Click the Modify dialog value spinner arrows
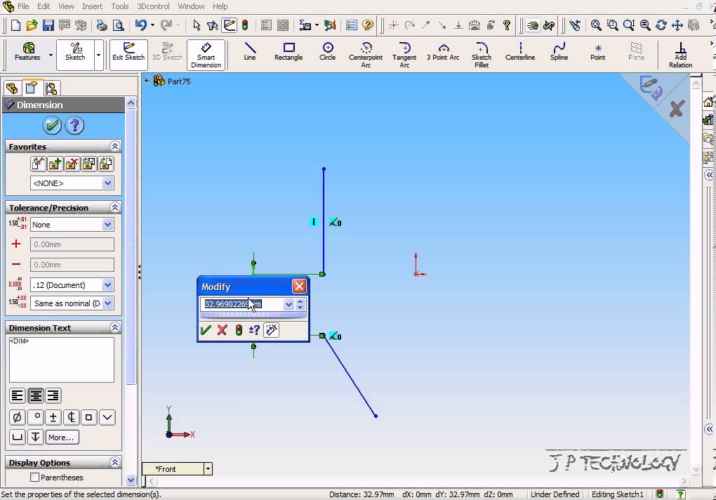 click(x=300, y=304)
